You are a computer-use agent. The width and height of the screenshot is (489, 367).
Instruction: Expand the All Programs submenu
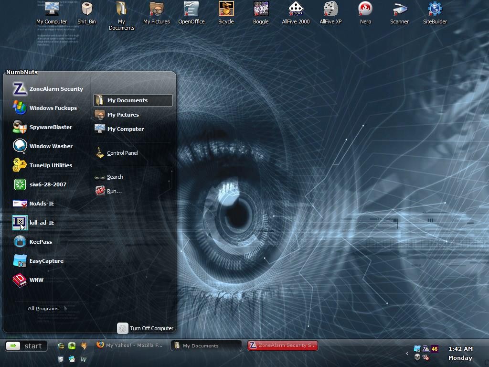tap(47, 308)
